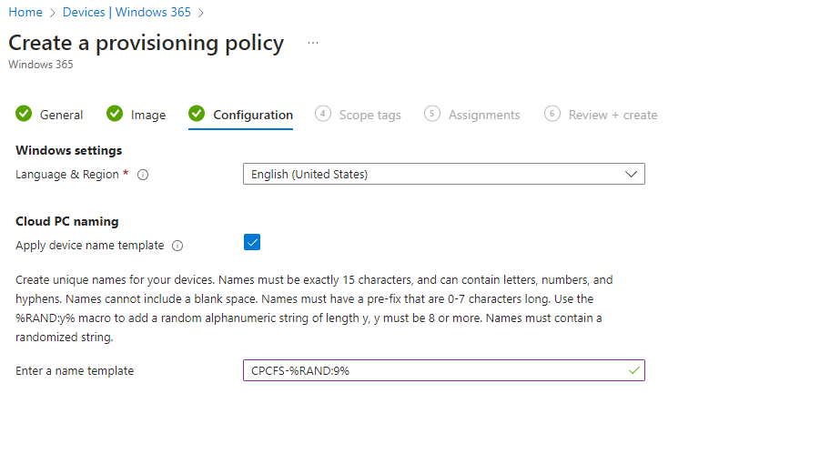This screenshot has width=820, height=474.
Task: Click the green checkmark icon for General
Action: point(24,114)
